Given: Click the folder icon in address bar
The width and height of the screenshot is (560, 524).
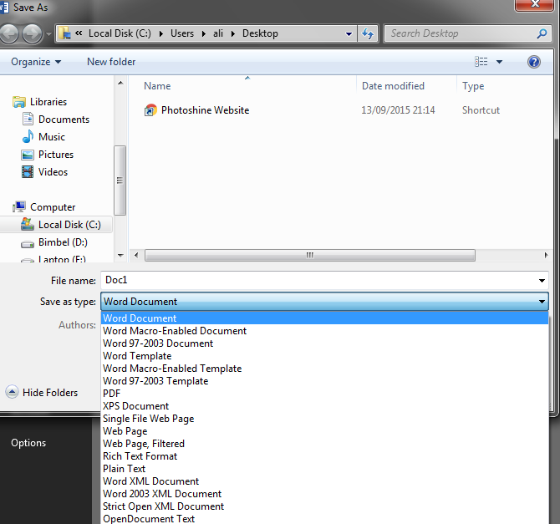Looking at the screenshot, I should pyautogui.click(x=65, y=33).
